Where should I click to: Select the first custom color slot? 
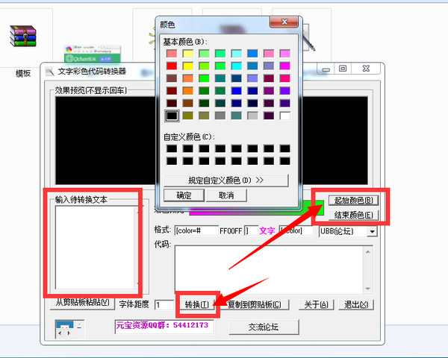point(172,148)
